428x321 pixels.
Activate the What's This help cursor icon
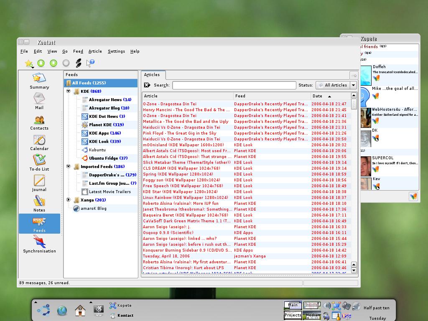[x=90, y=63]
